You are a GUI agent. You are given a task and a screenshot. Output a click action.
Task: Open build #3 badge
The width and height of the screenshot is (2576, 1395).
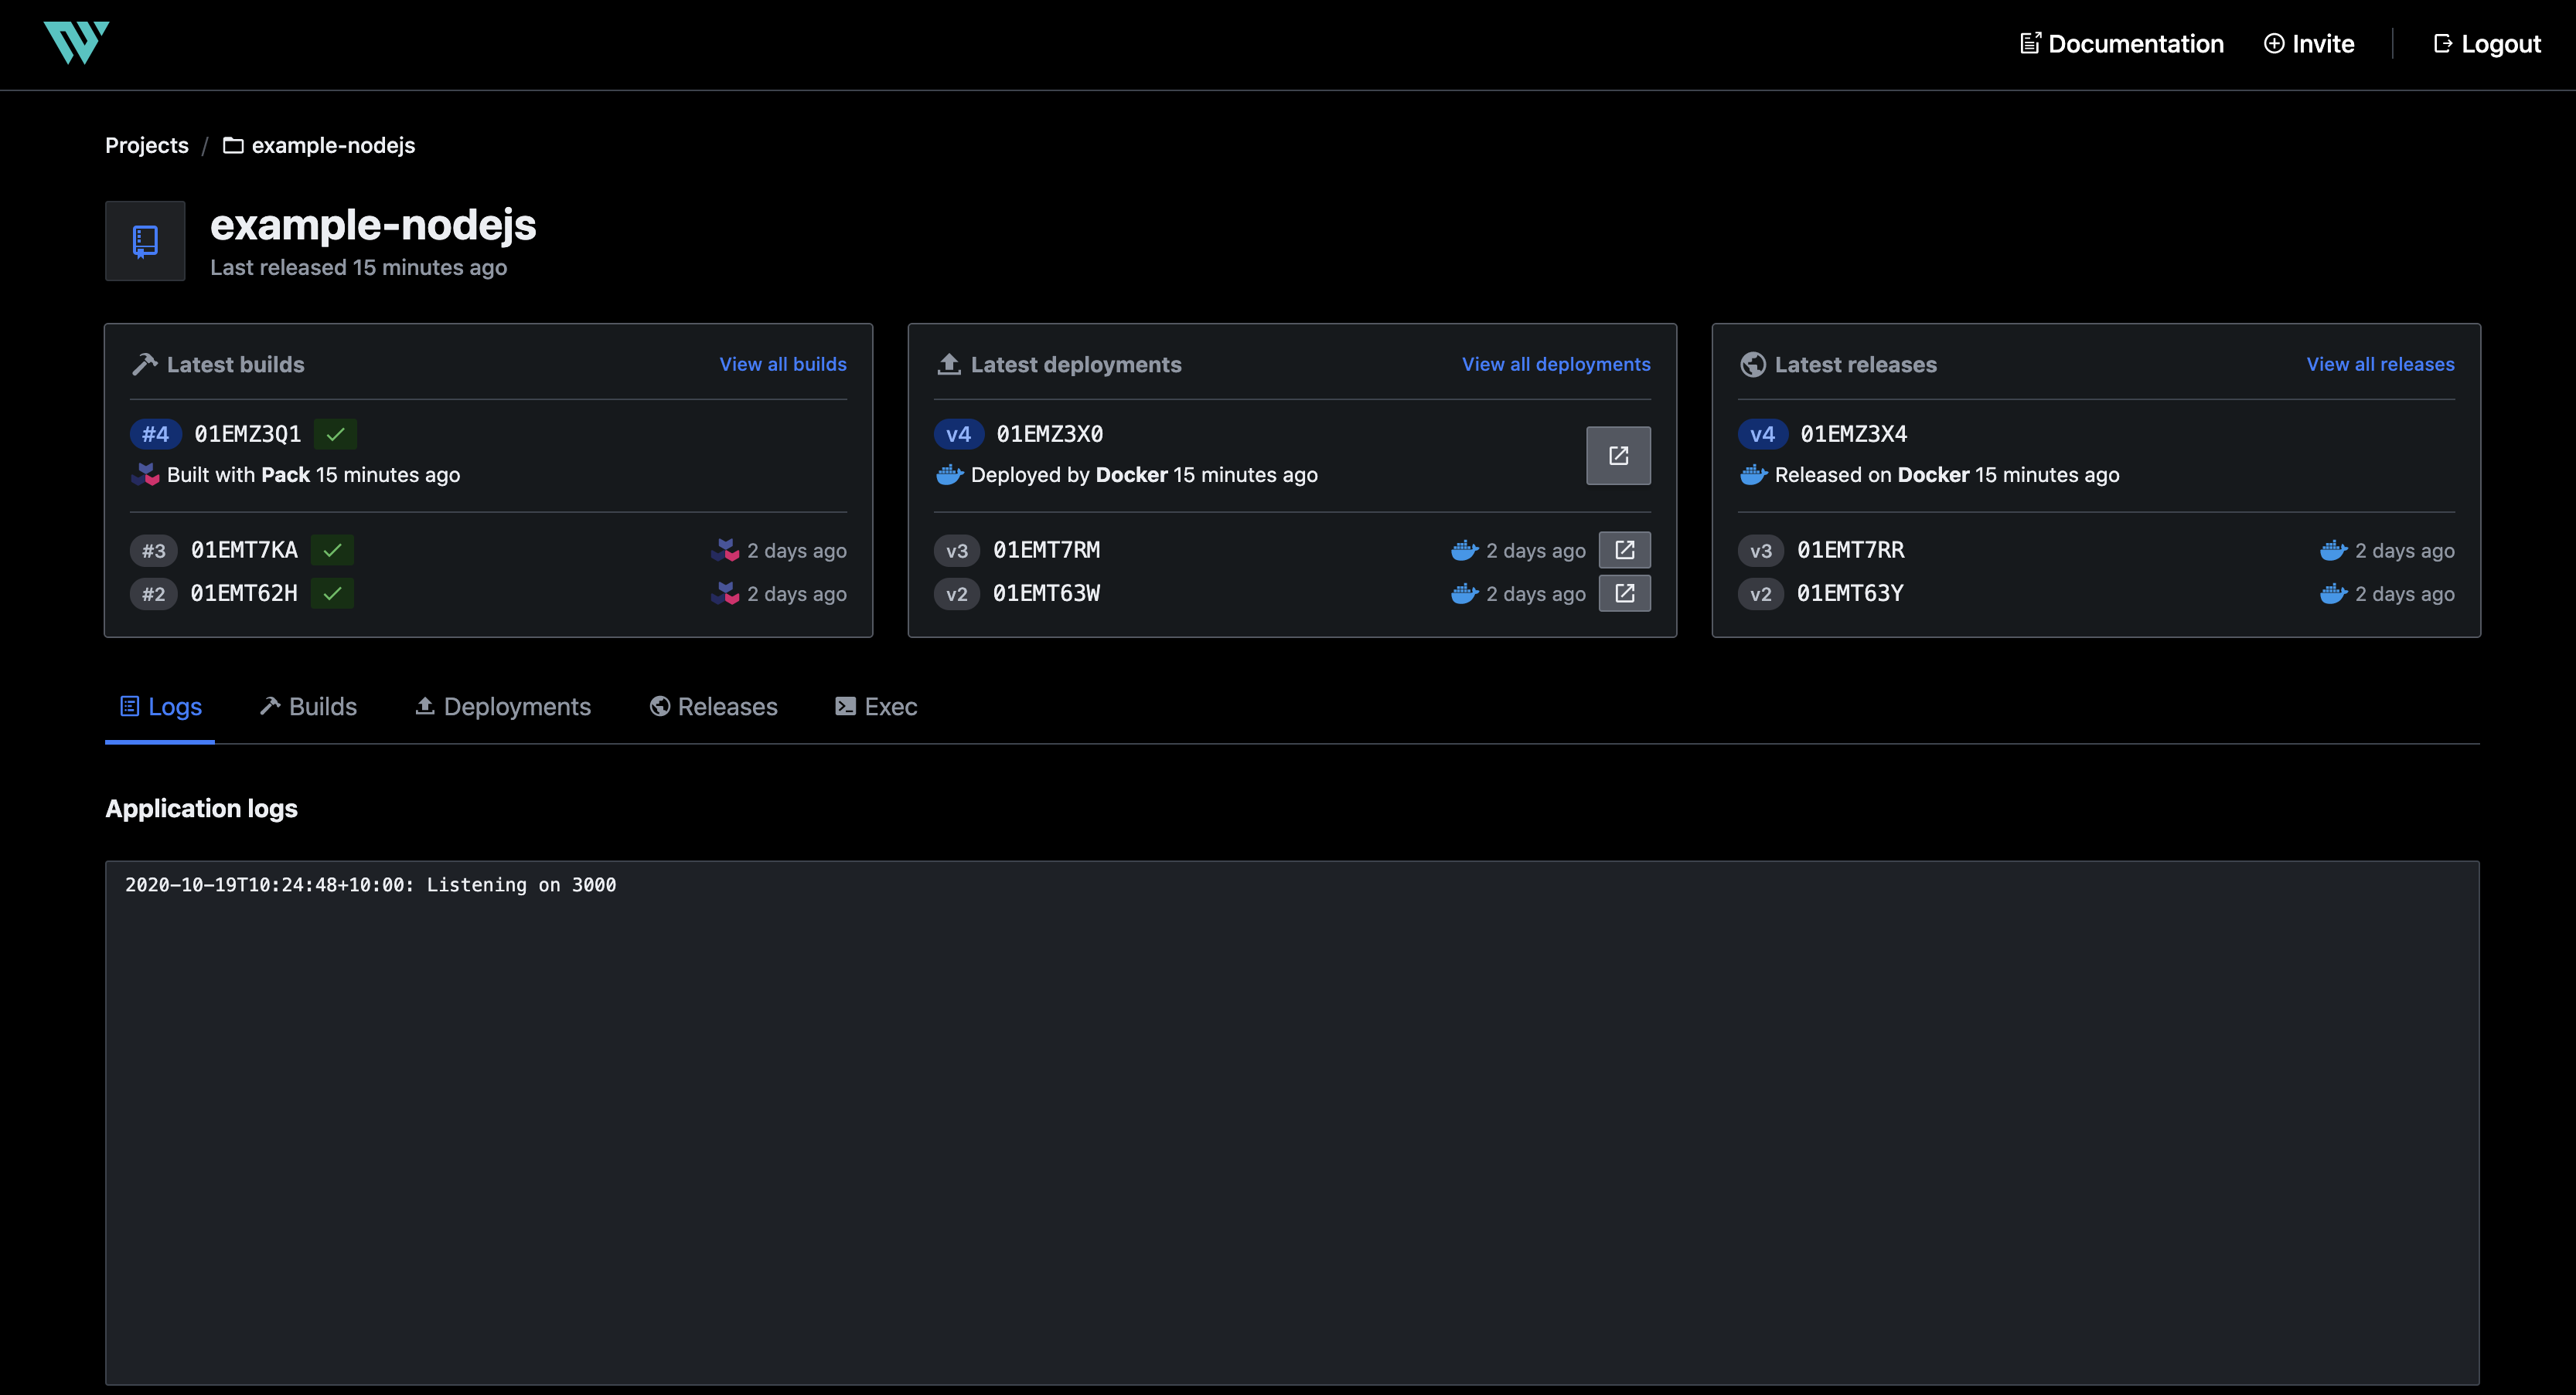(x=153, y=551)
